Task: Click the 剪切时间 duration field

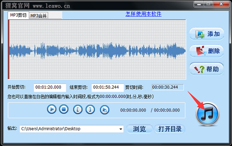Action: pyautogui.click(x=168, y=87)
